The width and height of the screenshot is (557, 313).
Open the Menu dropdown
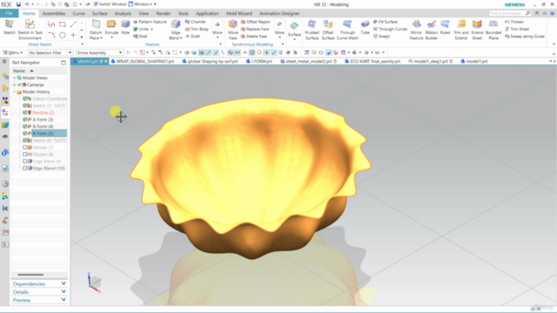(x=13, y=52)
